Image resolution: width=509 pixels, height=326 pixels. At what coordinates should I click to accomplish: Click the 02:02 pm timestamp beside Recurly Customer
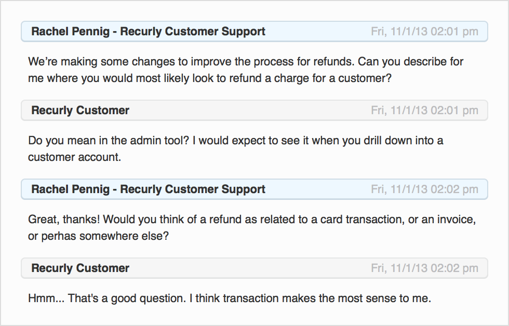(x=425, y=268)
